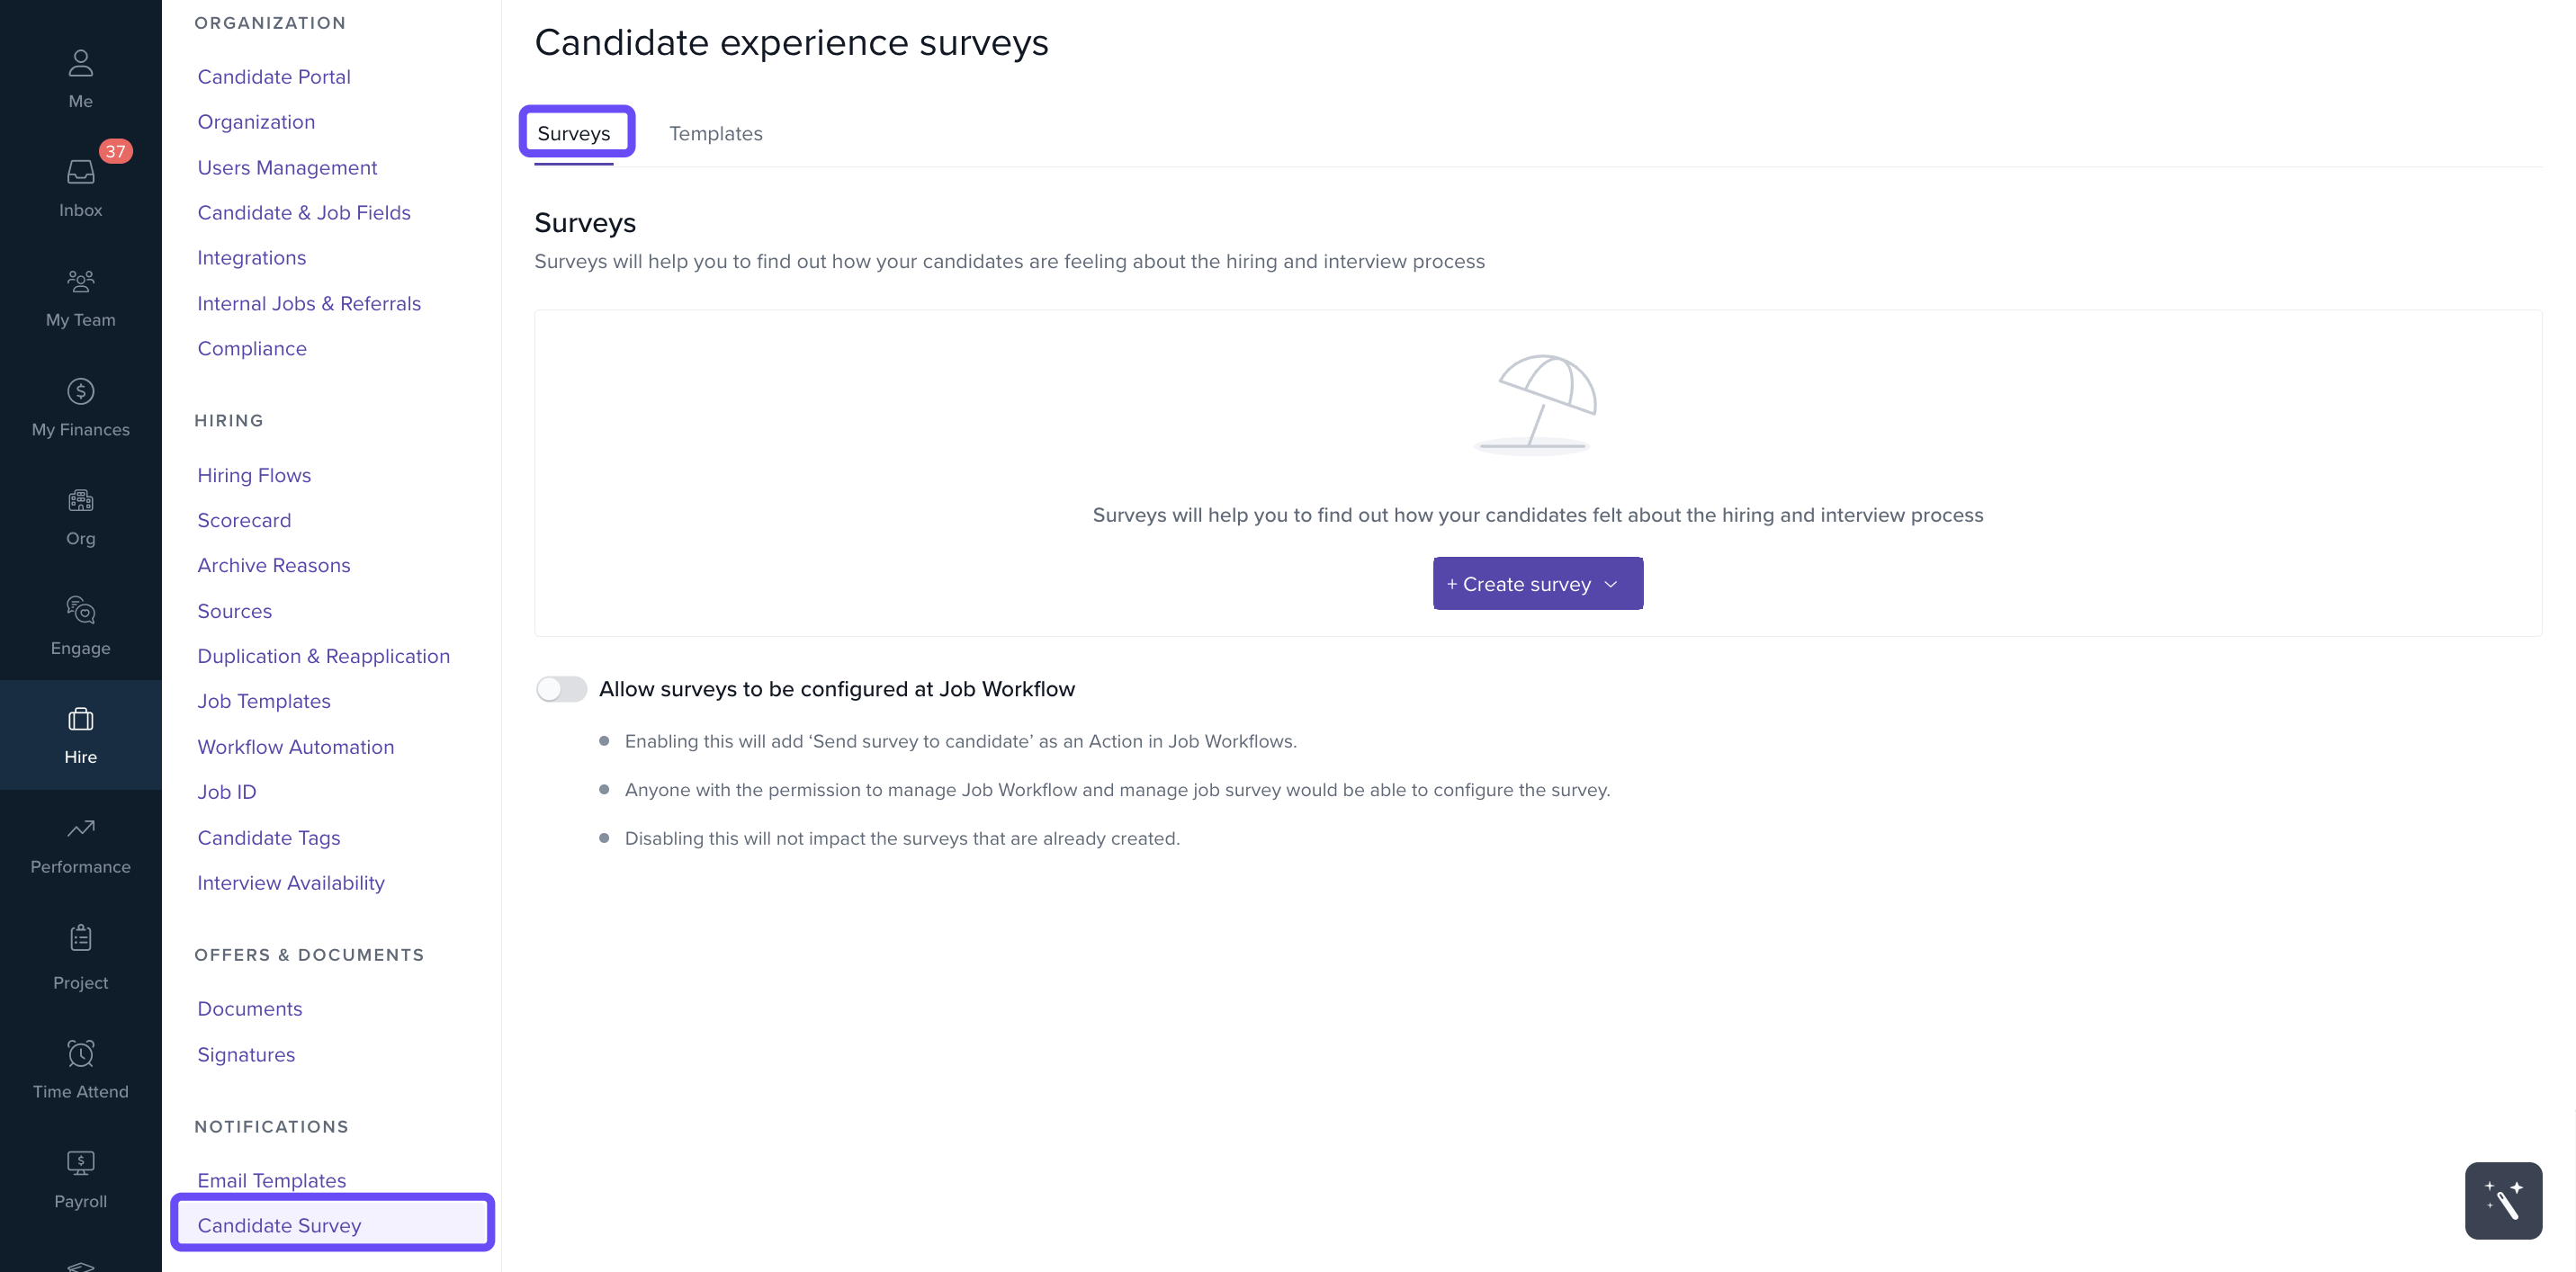Open the Engage chat icon
The height and width of the screenshot is (1272, 2576).
80,610
